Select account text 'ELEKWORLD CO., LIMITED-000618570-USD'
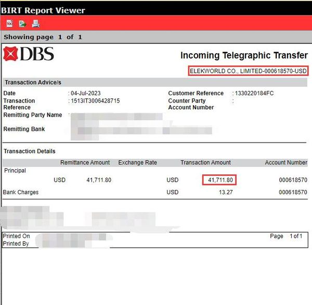 tap(248, 71)
